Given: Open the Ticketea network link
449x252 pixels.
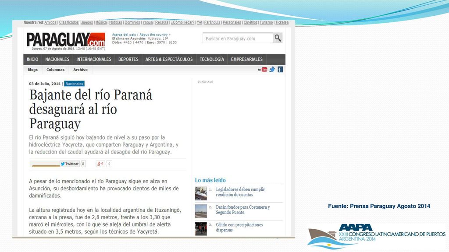Looking at the screenshot, I should point(282,22).
